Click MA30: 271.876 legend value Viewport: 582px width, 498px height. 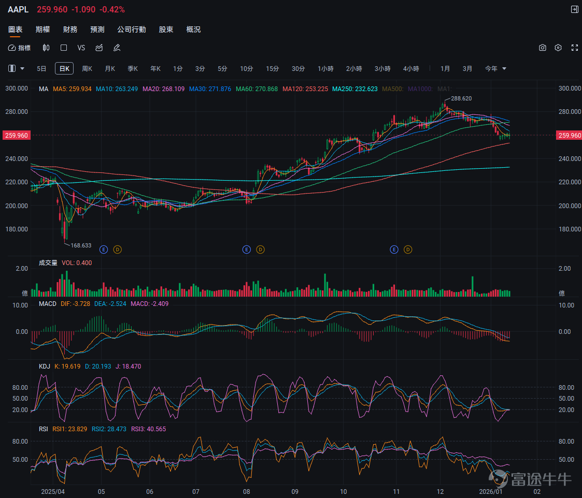point(210,89)
